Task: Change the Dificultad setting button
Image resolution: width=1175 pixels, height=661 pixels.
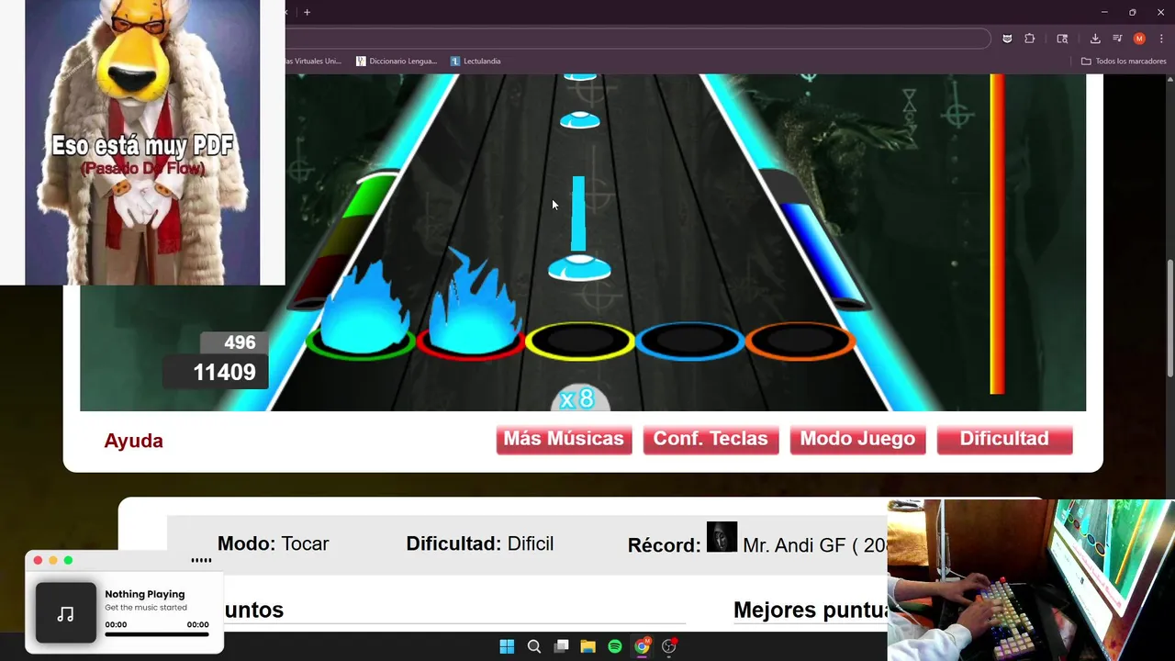Action: (1004, 439)
